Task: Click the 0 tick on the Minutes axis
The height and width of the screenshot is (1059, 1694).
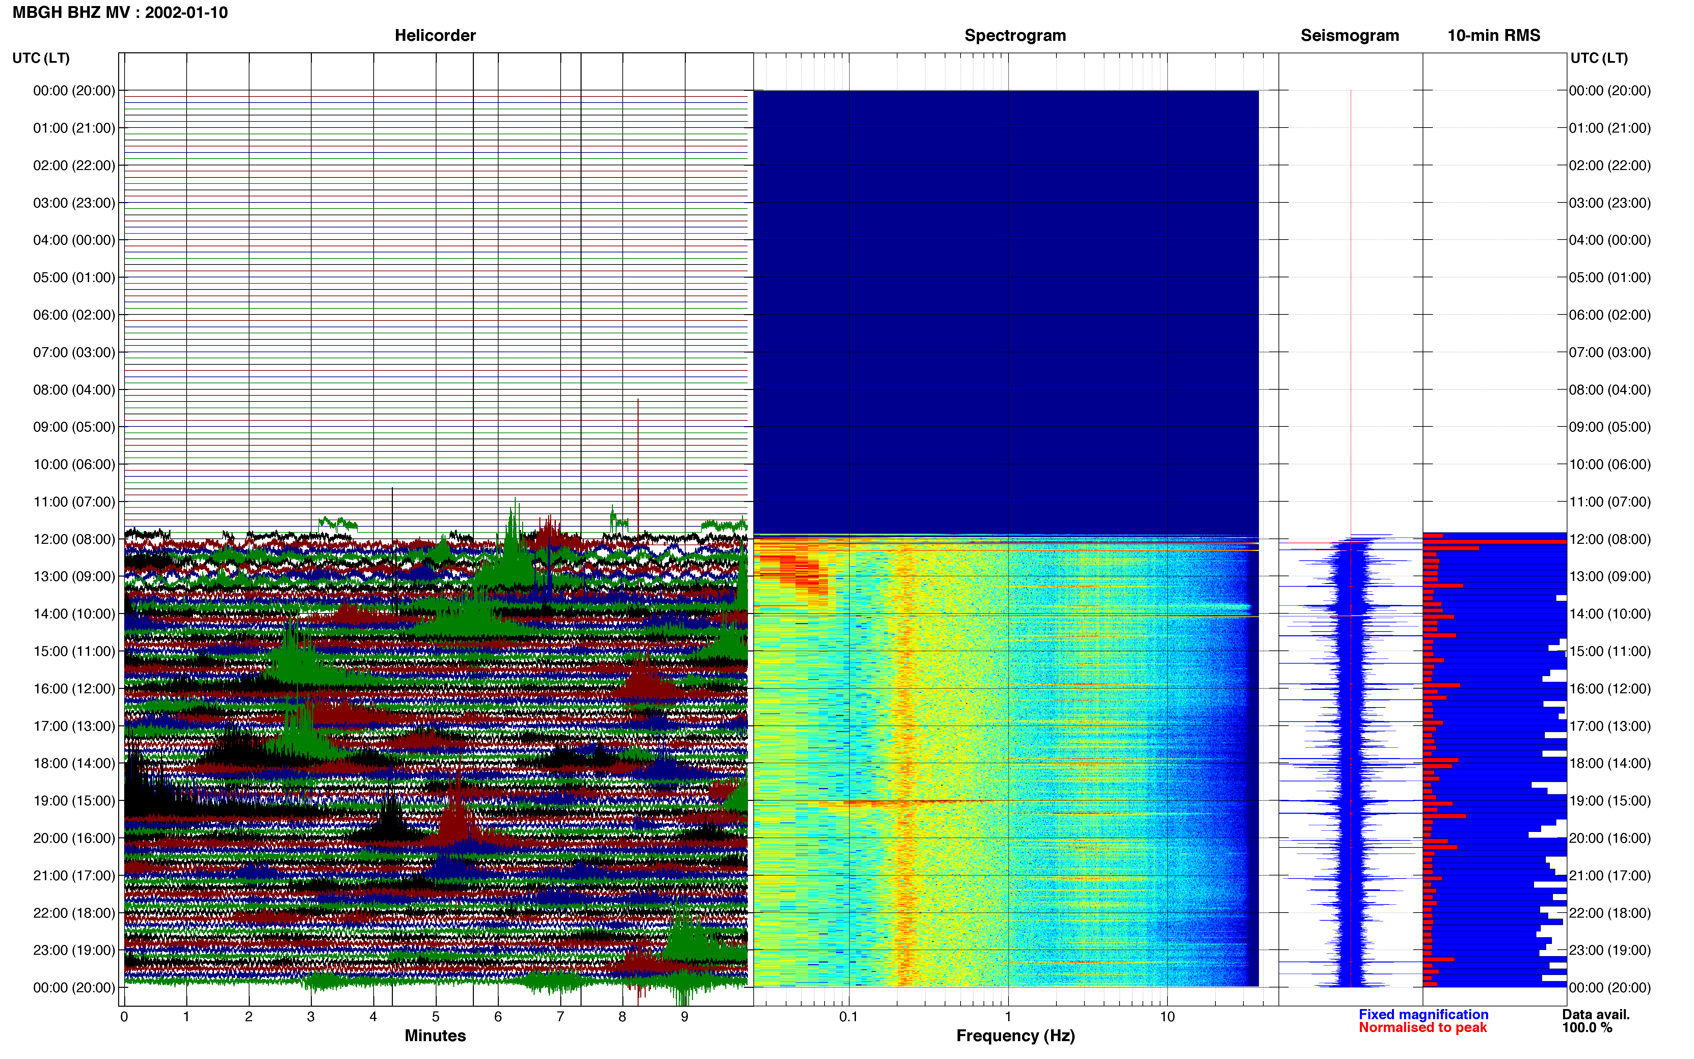Action: pos(124,1017)
